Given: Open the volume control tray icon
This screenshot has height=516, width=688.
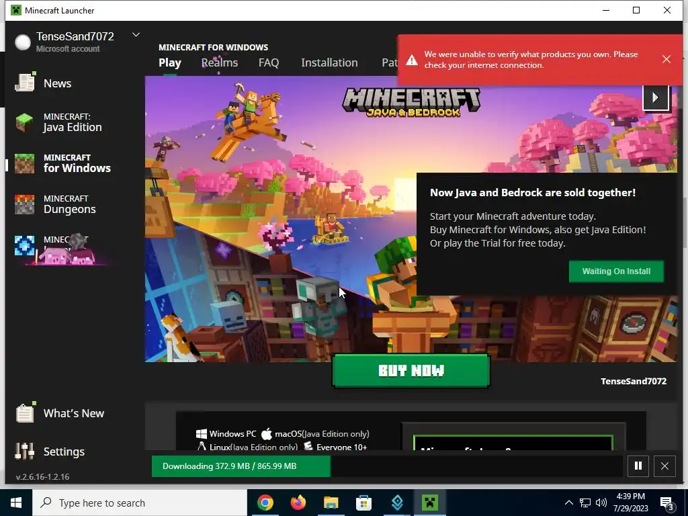Looking at the screenshot, I should coord(601,503).
